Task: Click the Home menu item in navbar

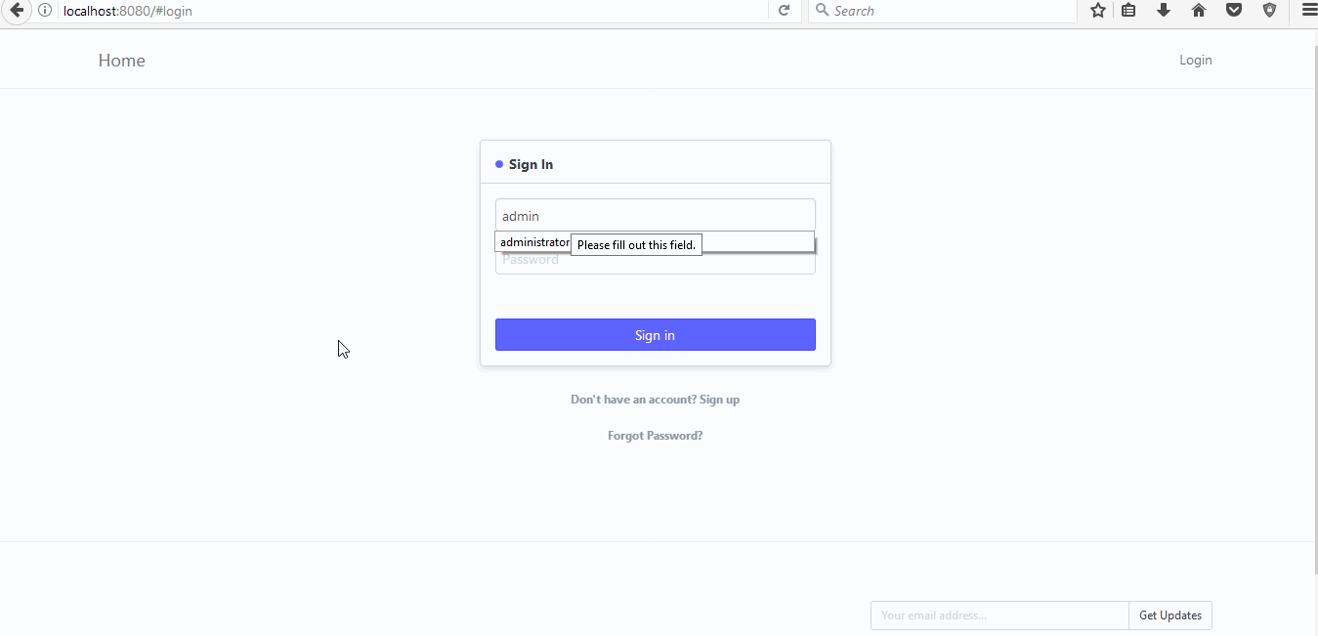Action: (121, 60)
